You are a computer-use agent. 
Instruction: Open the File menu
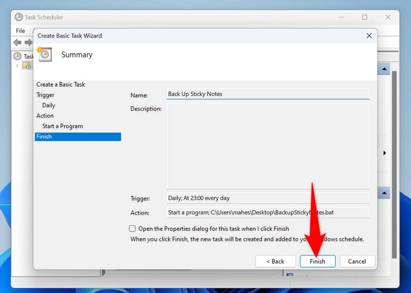20,30
